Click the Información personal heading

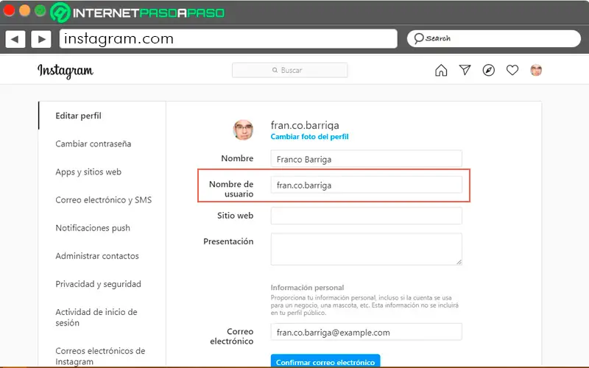(x=307, y=288)
